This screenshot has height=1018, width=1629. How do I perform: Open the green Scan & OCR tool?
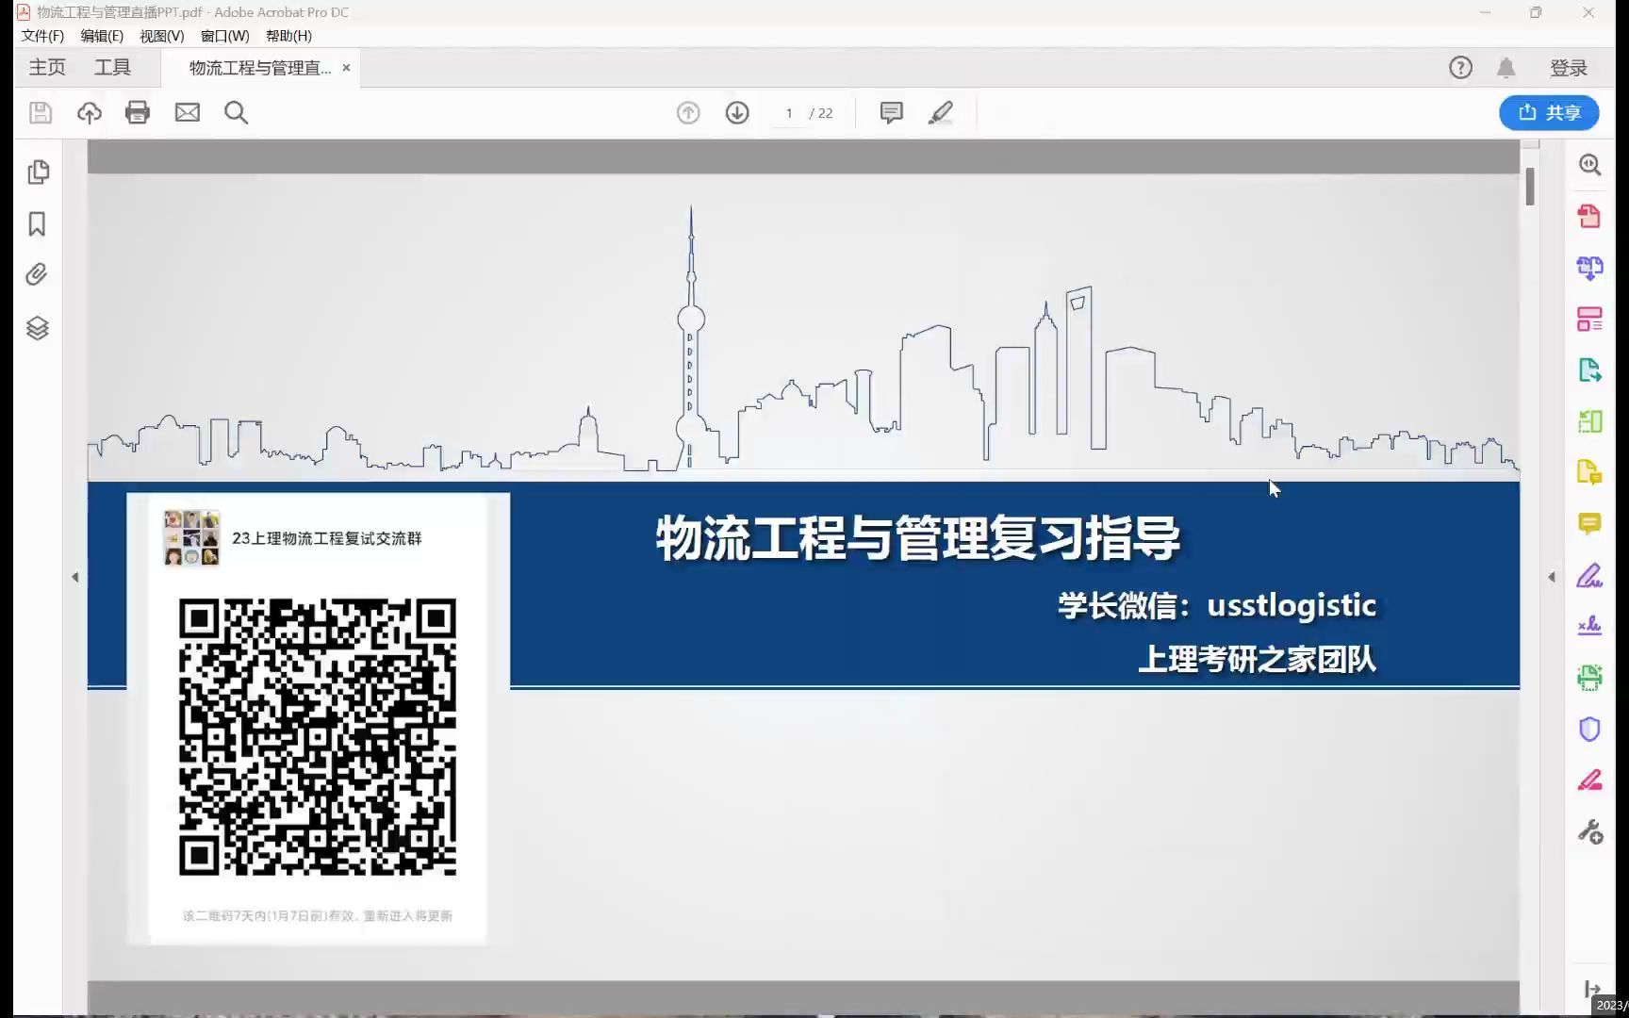tap(1589, 677)
